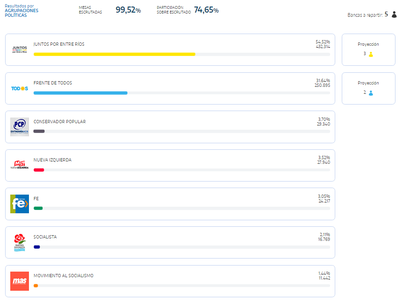Click the Mesas Escrutadas 99,52% figure
Screen dimensions: 402x308
128,10
